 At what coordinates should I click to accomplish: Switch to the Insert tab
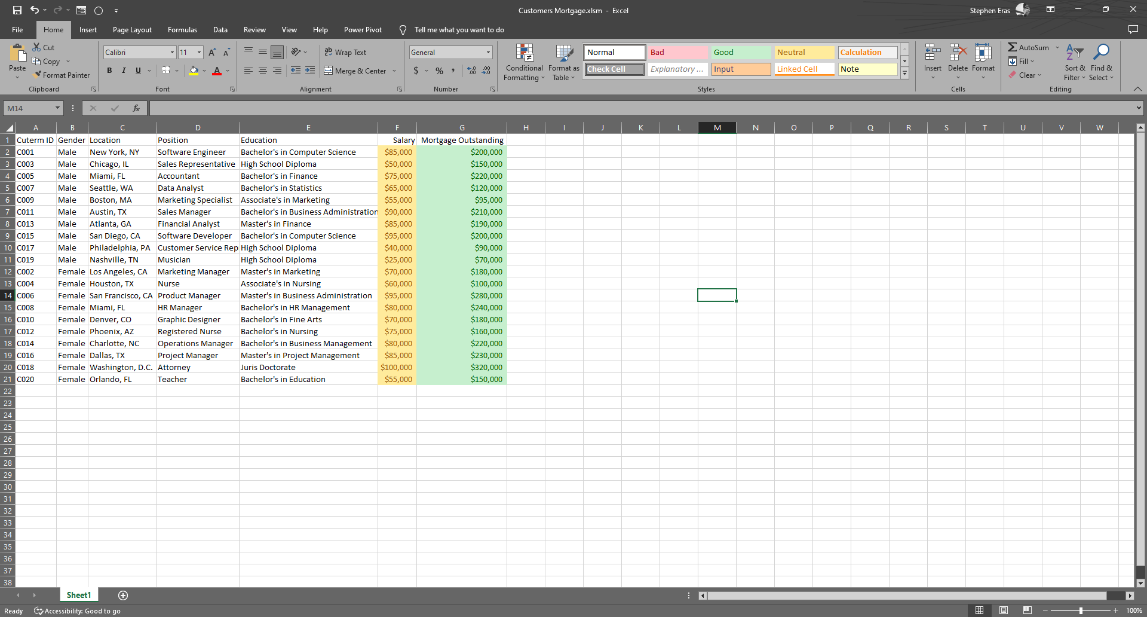coord(88,30)
